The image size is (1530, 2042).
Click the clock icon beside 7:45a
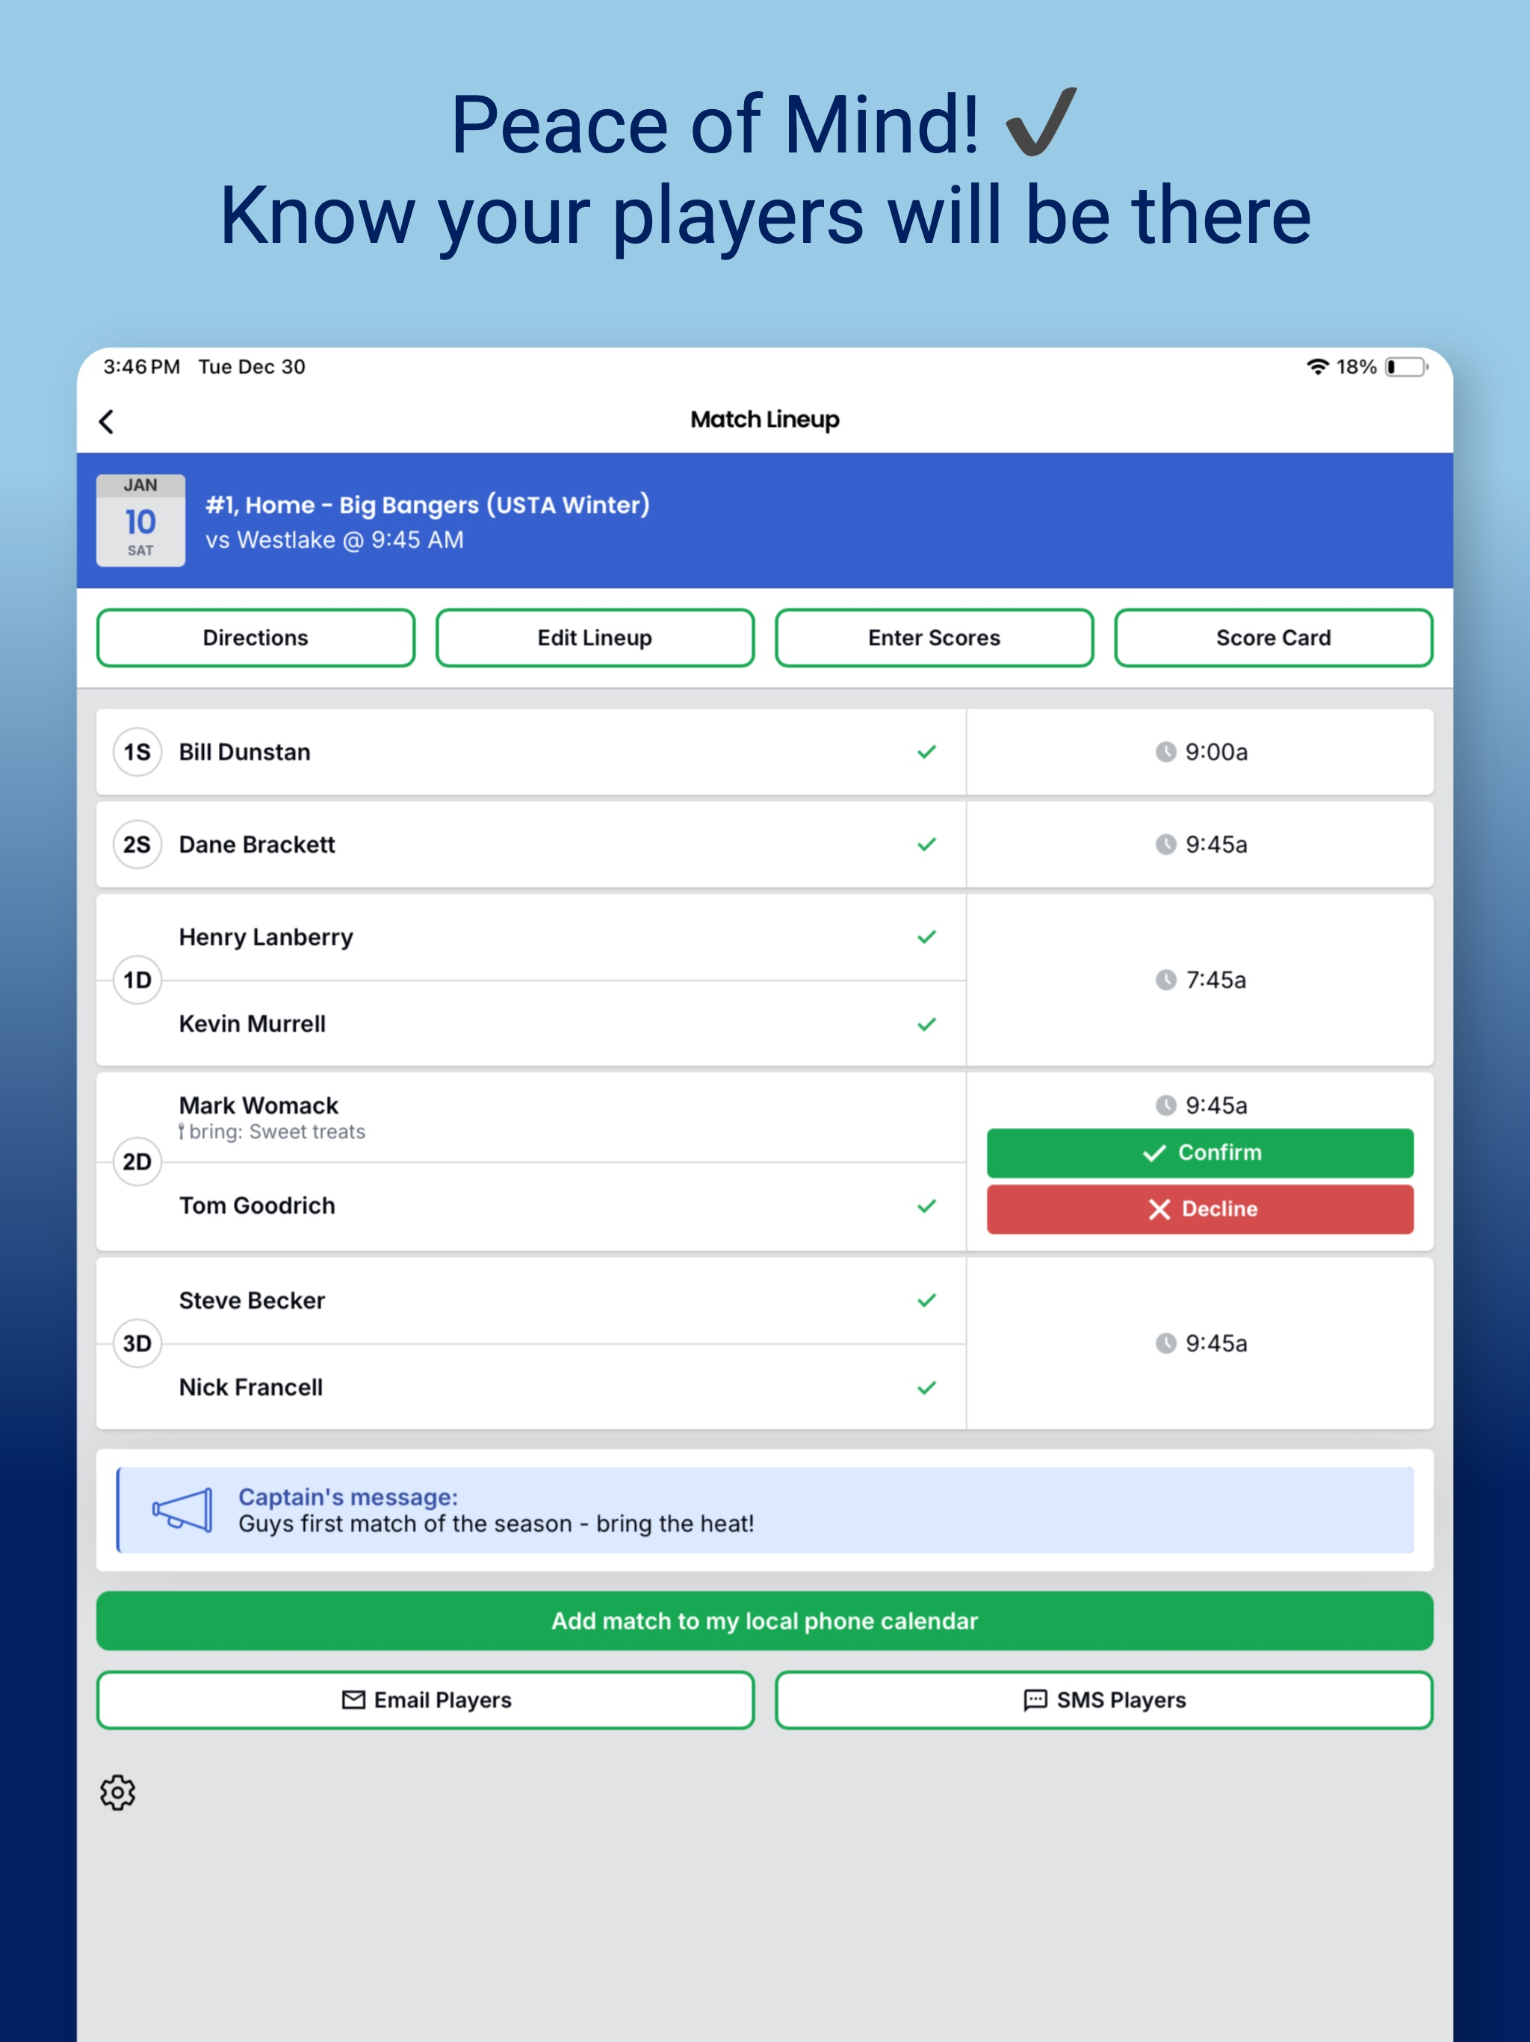(1165, 979)
